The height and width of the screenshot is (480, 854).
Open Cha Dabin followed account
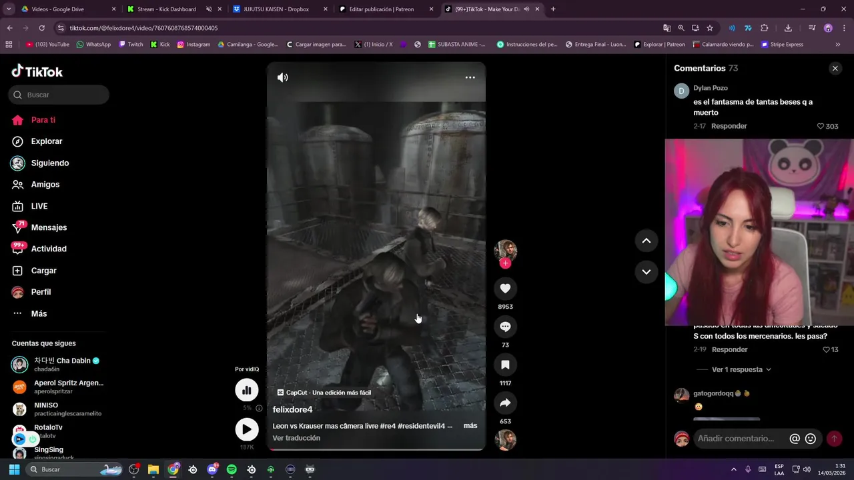click(x=57, y=365)
